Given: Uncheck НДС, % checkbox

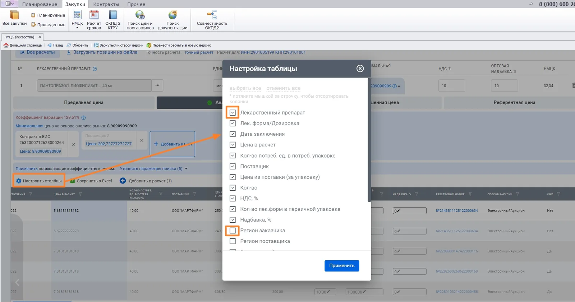Looking at the screenshot, I should click(x=233, y=198).
